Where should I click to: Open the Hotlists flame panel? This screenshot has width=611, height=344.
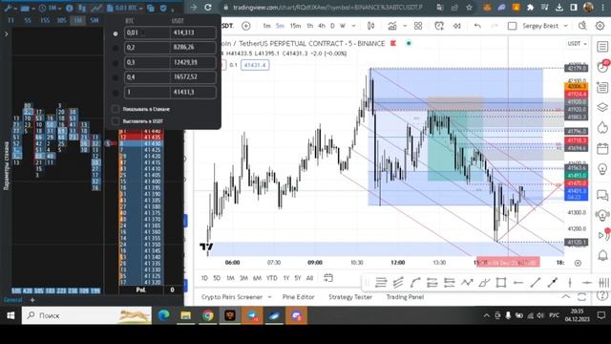pyautogui.click(x=602, y=127)
